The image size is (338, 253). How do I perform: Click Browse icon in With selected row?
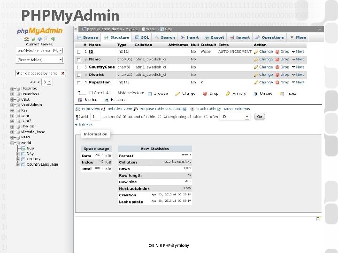tap(150, 94)
